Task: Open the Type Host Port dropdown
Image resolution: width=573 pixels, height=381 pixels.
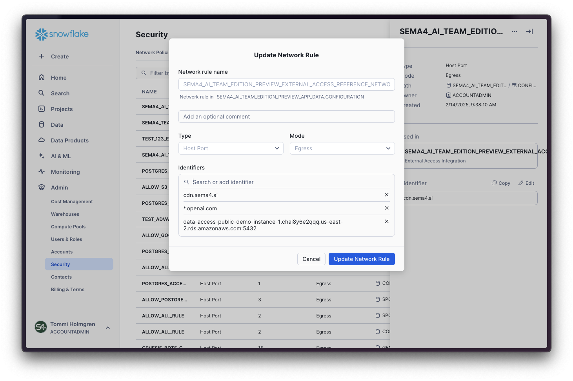Action: (x=231, y=148)
